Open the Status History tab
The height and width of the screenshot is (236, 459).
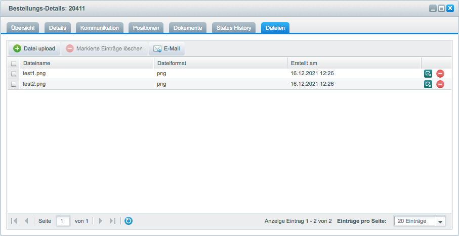pyautogui.click(x=234, y=28)
